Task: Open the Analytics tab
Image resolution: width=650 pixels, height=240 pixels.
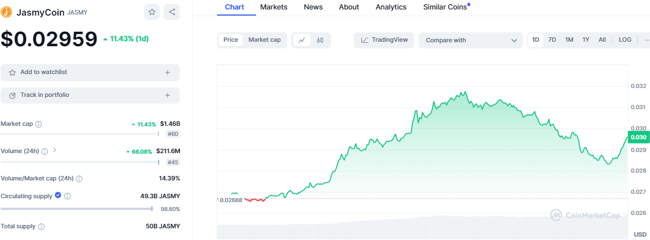Action: point(391,7)
